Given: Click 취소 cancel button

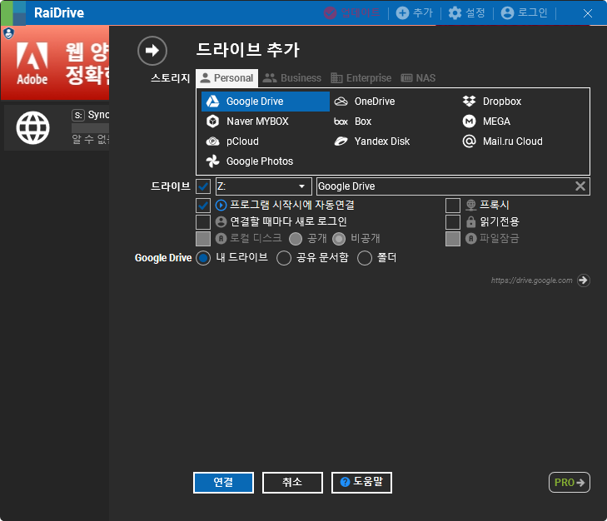Looking at the screenshot, I should pyautogui.click(x=292, y=483).
